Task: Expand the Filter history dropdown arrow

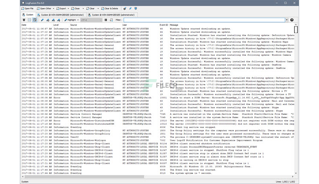Action: 287,20
